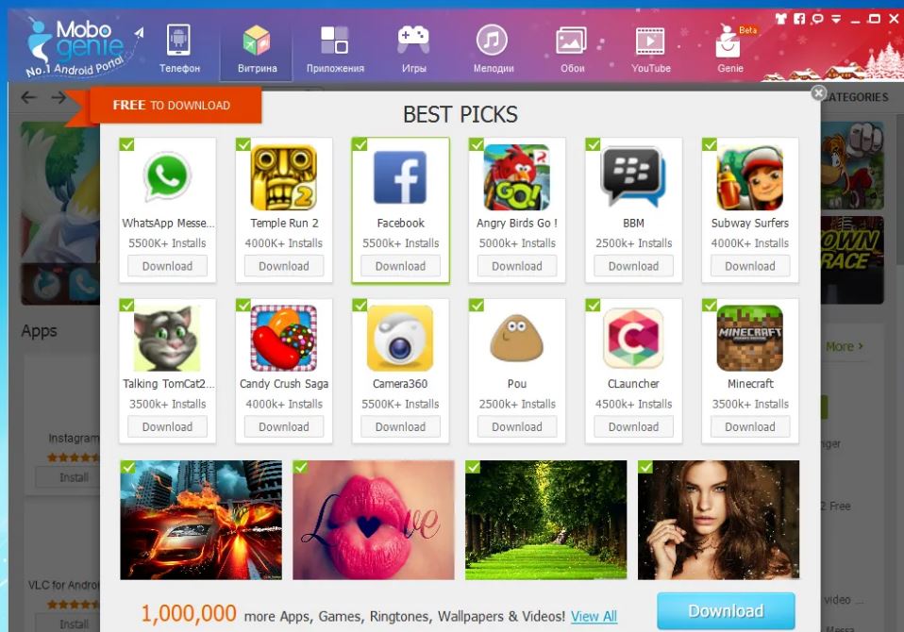Open the title bar dropdown arrow menu
The height and width of the screenshot is (632, 904).
point(836,19)
